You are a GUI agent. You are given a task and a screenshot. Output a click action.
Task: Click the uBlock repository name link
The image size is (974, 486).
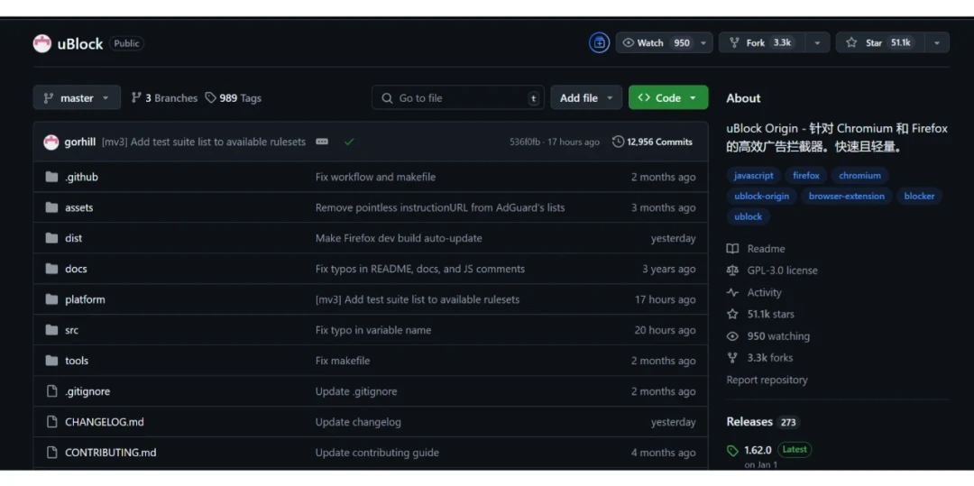tap(80, 44)
